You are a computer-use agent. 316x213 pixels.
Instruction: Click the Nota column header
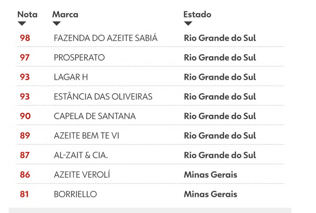(x=27, y=15)
